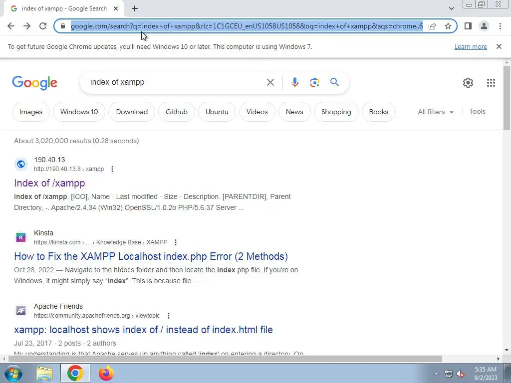Open a new tab with the plus button
This screenshot has width=511, height=383.
[135, 9]
